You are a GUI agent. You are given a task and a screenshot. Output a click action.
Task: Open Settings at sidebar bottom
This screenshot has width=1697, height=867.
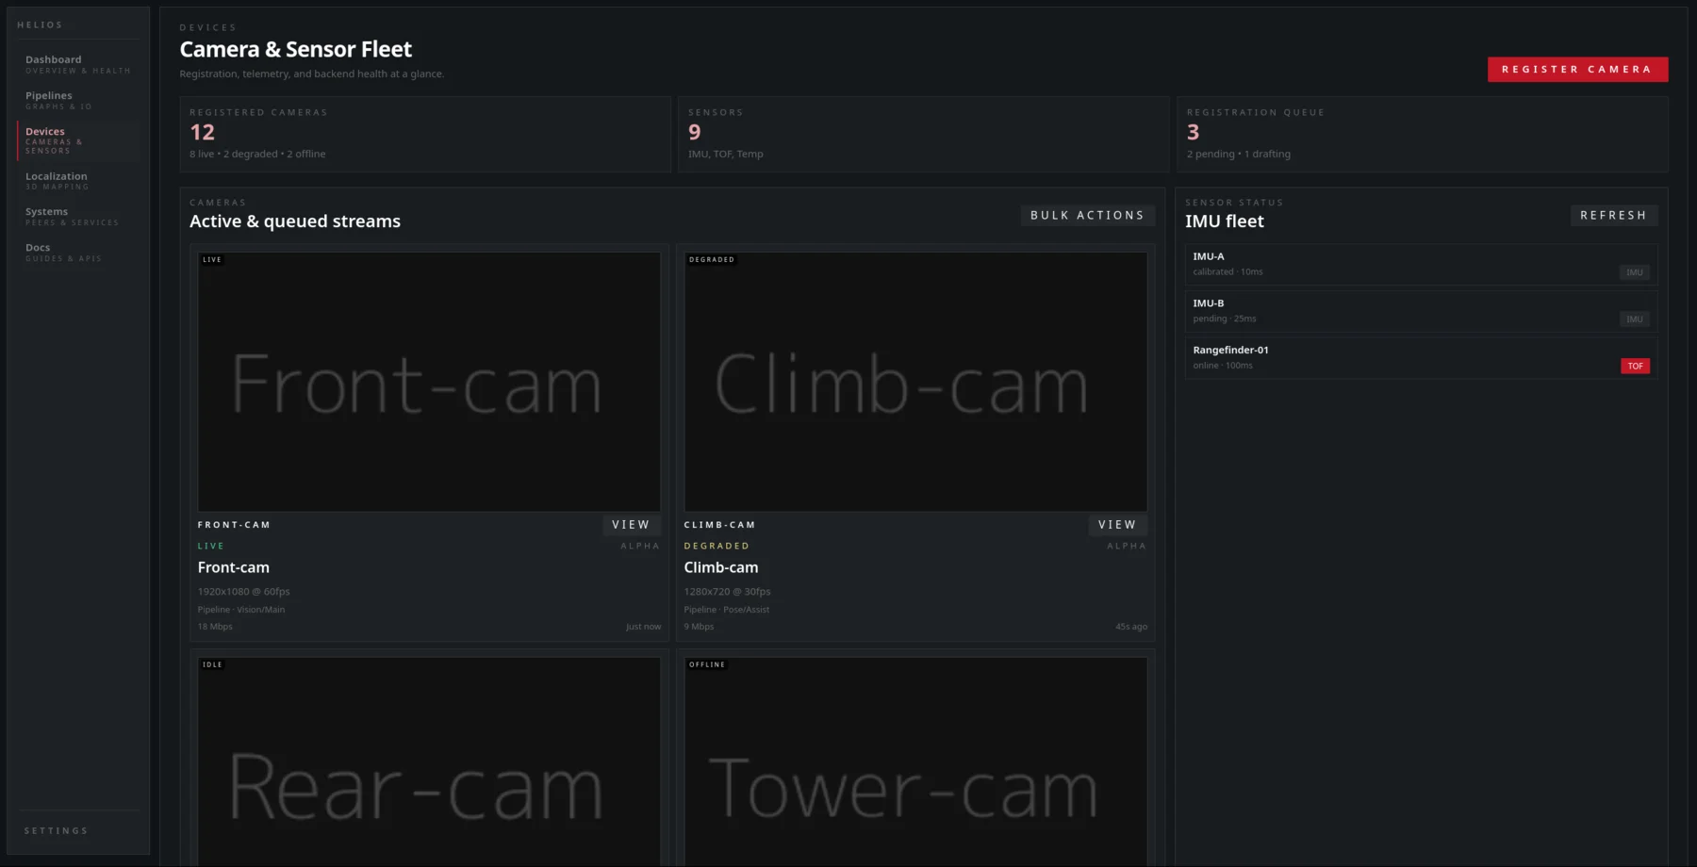57,831
